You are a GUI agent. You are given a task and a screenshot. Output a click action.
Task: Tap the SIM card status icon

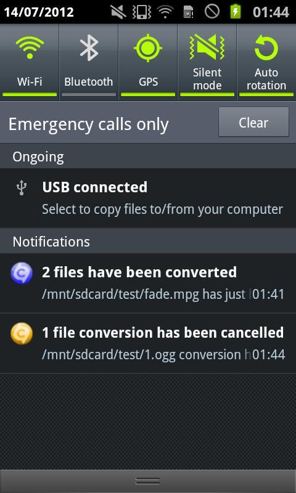point(189,12)
